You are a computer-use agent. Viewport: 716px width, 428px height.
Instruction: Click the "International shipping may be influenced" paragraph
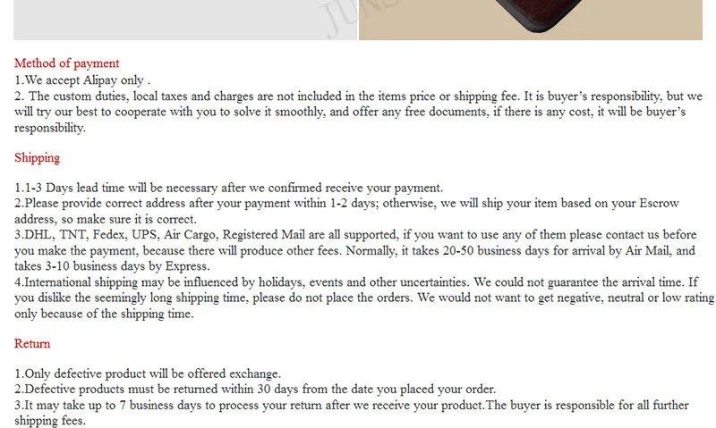click(364, 298)
